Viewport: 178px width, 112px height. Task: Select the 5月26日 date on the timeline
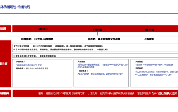coord(43,29)
